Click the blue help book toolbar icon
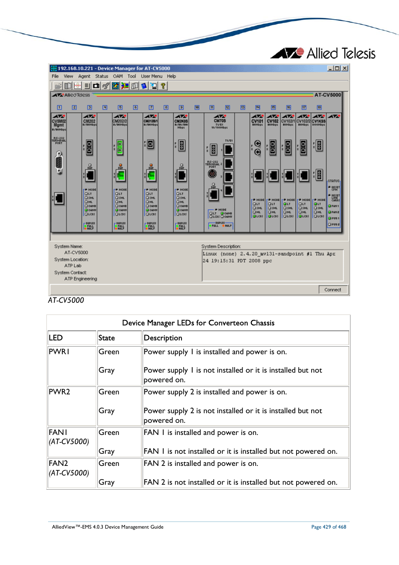 pyautogui.click(x=144, y=86)
